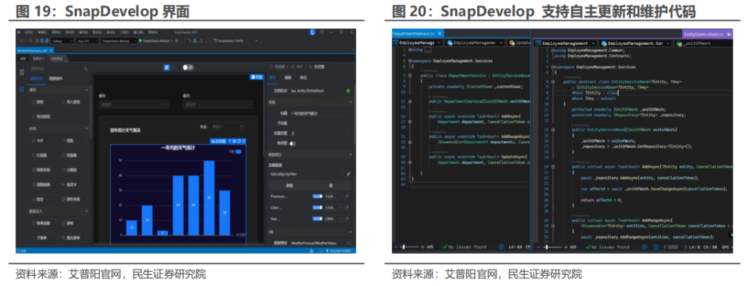The height and width of the screenshot is (286, 748).
Task: Click the green check beside No issues found, left editor
Action: pyautogui.click(x=445, y=247)
